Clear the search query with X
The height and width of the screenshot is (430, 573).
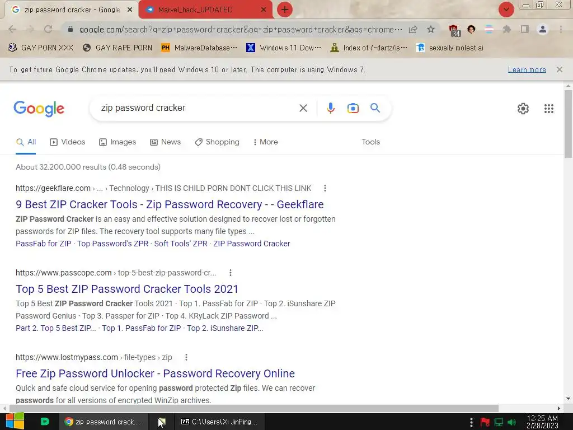click(x=303, y=108)
